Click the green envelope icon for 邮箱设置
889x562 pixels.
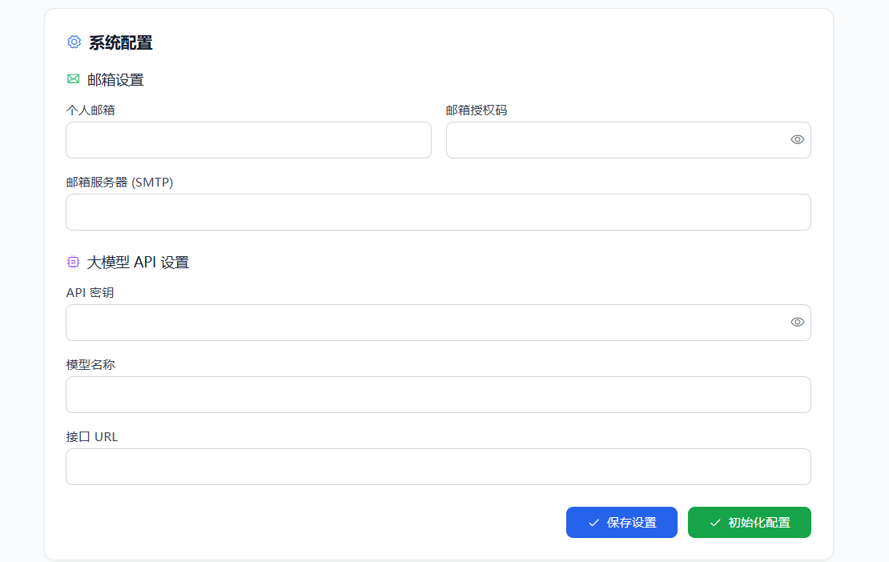(72, 79)
